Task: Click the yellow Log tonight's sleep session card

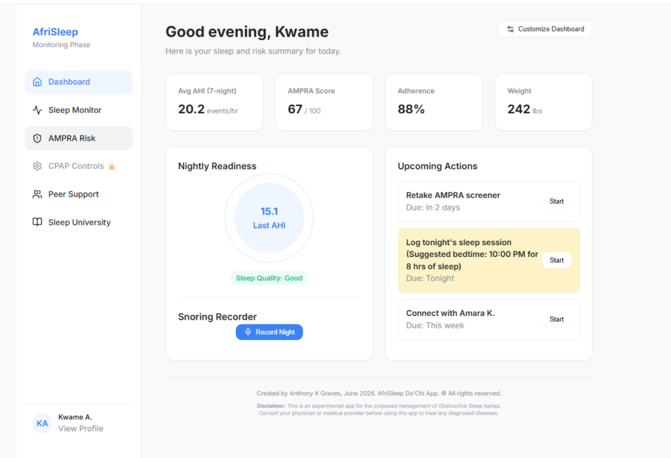Action: [x=489, y=260]
